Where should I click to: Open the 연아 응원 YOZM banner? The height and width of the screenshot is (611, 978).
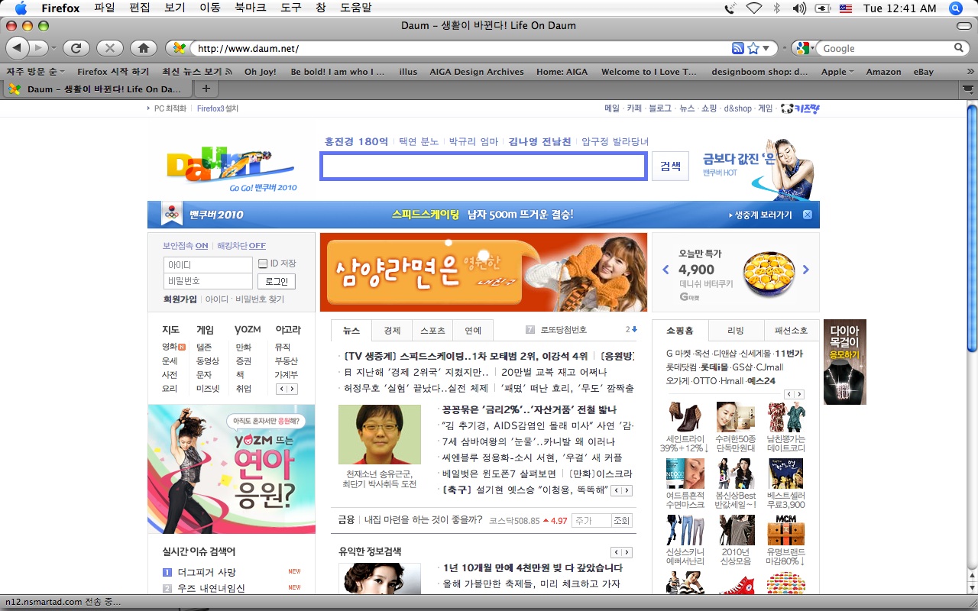(232, 469)
